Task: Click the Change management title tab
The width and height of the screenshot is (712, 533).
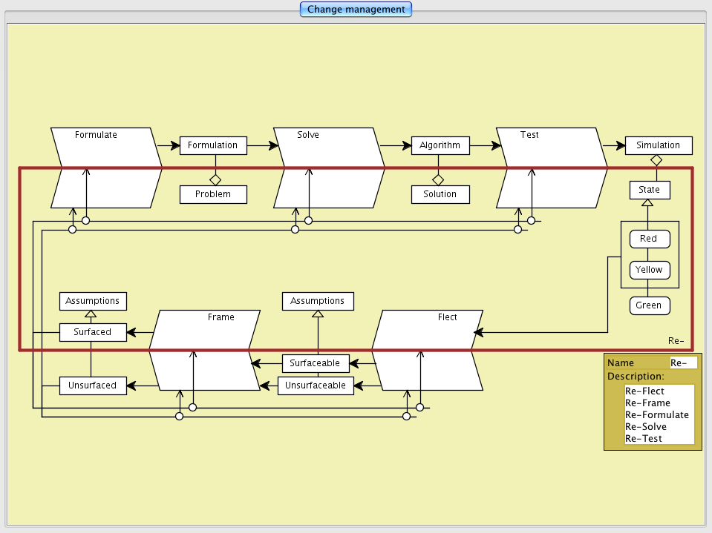Action: pos(356,10)
